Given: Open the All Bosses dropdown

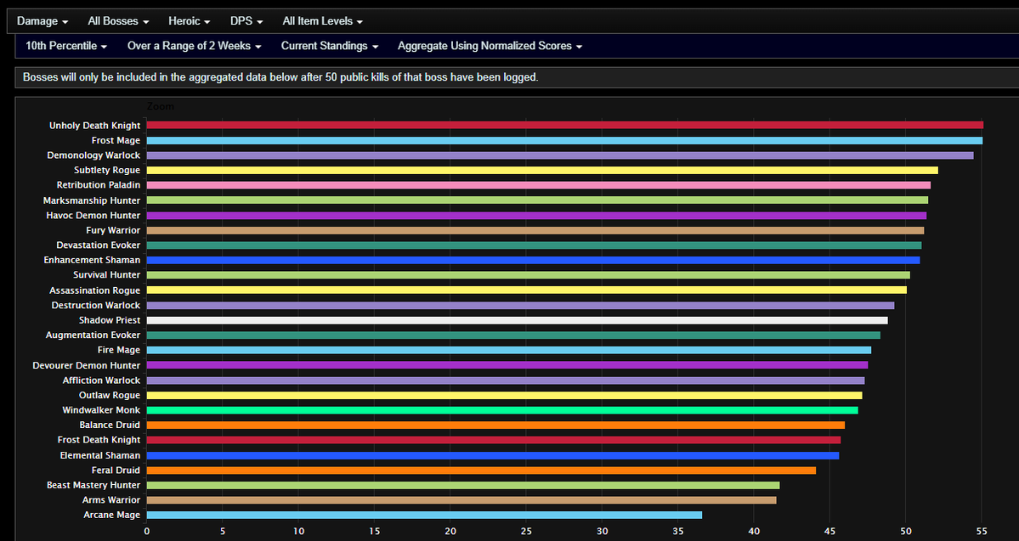Looking at the screenshot, I should (118, 20).
